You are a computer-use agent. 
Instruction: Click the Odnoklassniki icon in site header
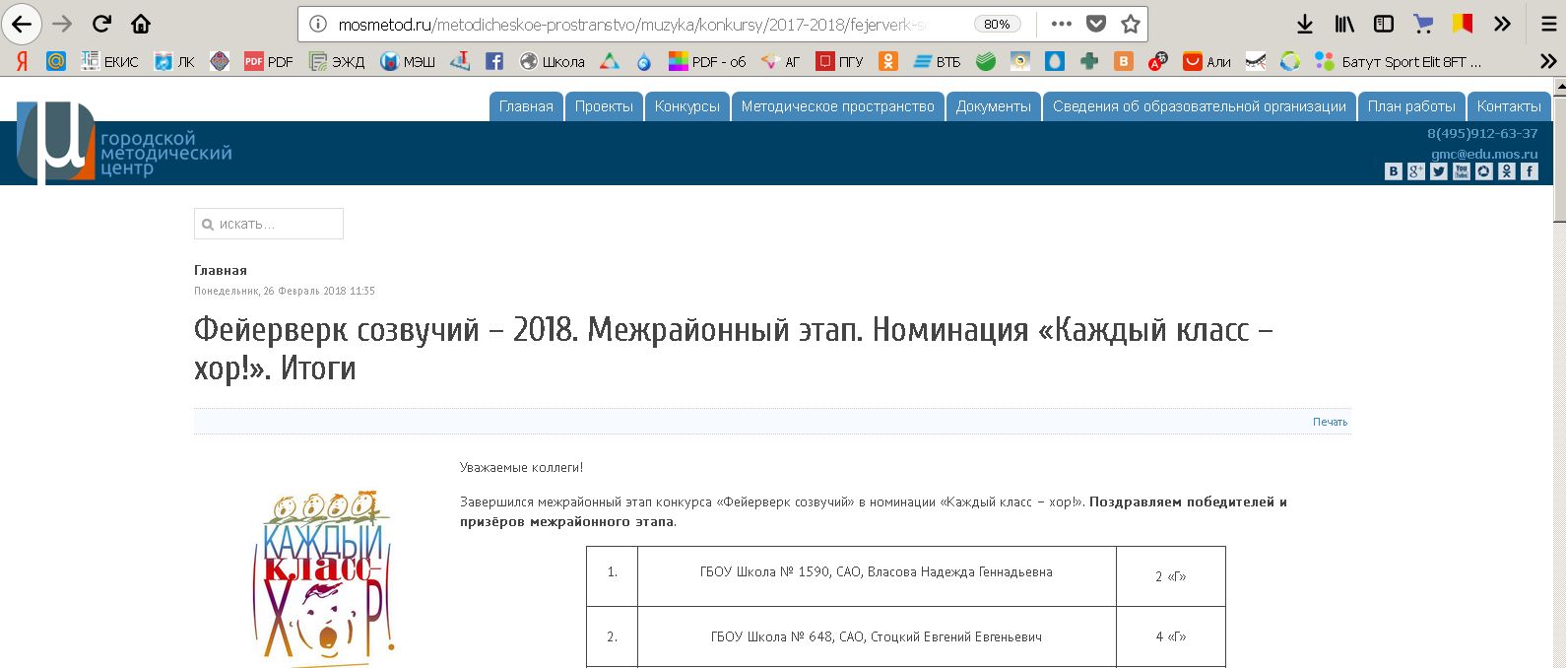point(1507,171)
